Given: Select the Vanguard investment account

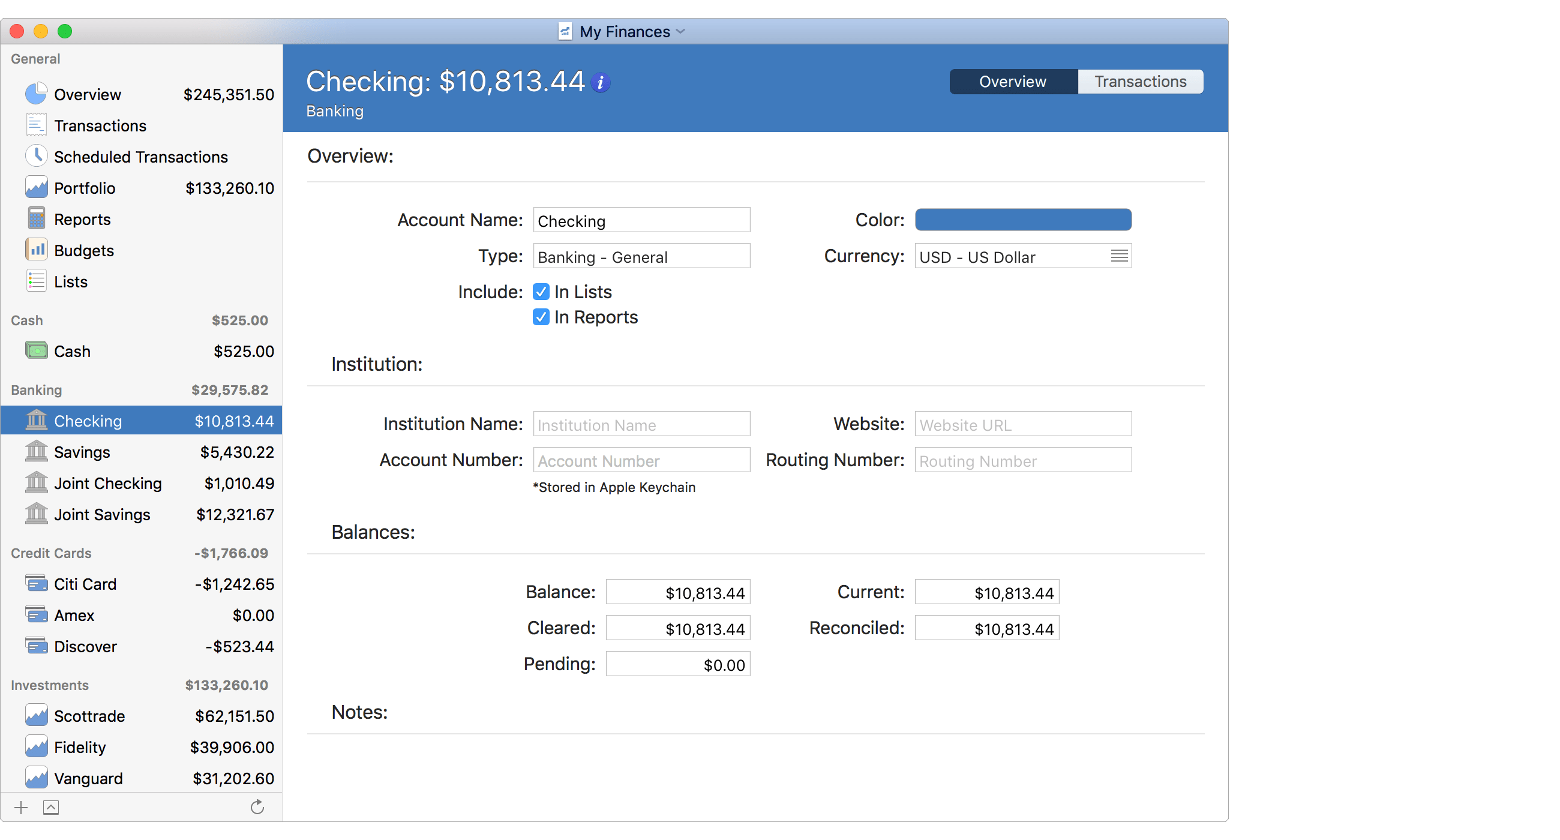Looking at the screenshot, I should click(x=88, y=778).
